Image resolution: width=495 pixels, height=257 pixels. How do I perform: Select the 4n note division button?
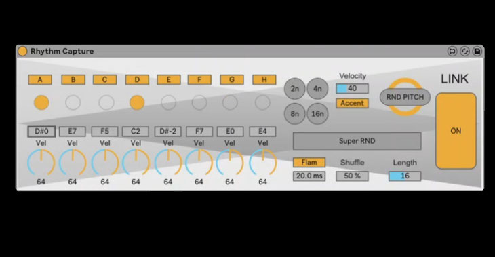click(317, 89)
